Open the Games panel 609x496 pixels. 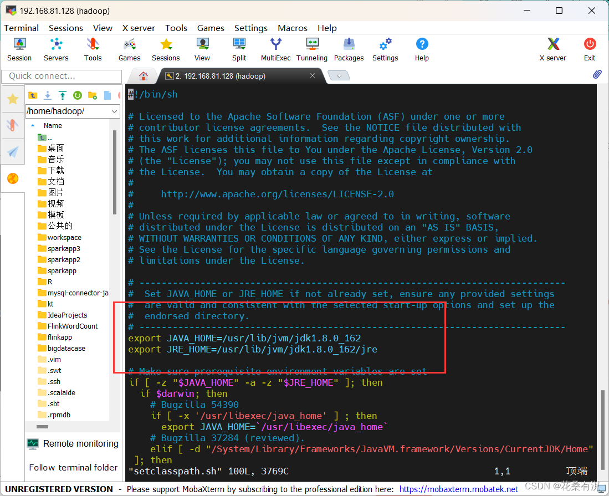click(129, 49)
